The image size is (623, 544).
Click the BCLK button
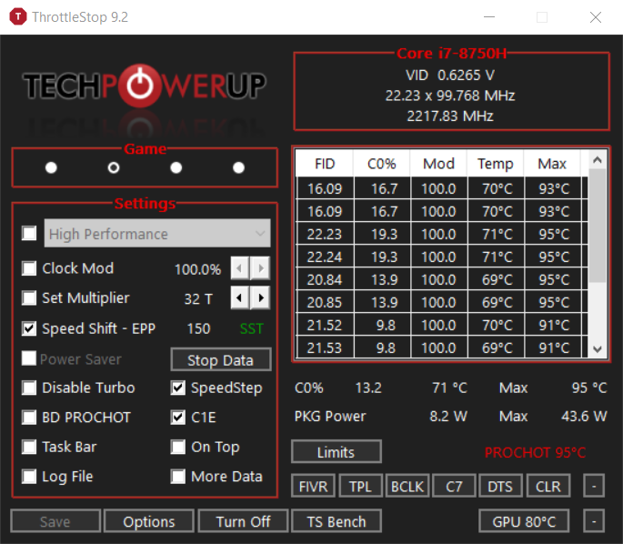(x=407, y=486)
